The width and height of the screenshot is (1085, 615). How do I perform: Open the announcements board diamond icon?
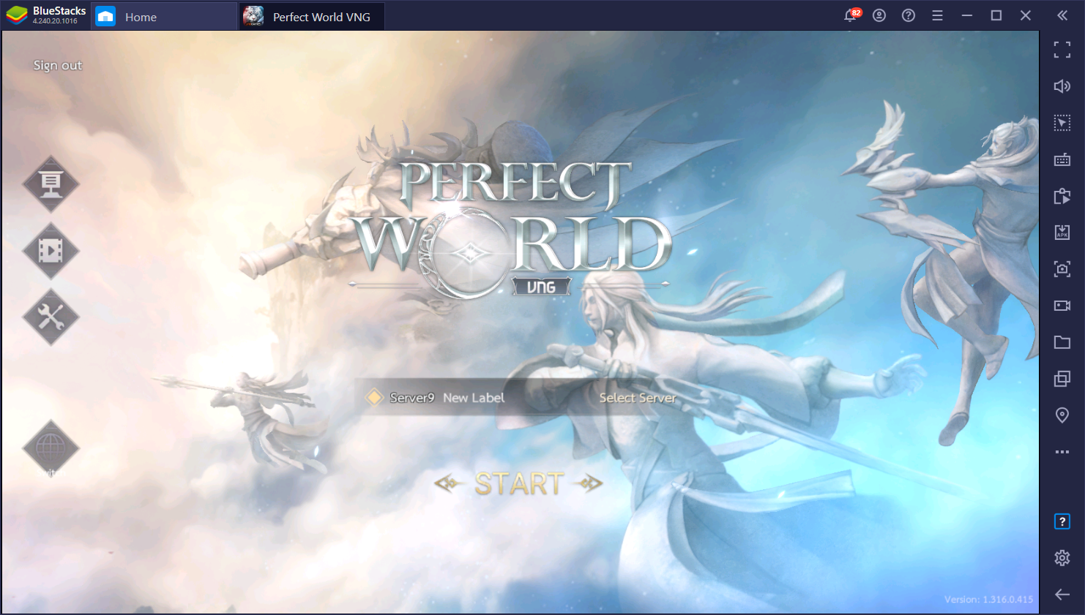51,184
